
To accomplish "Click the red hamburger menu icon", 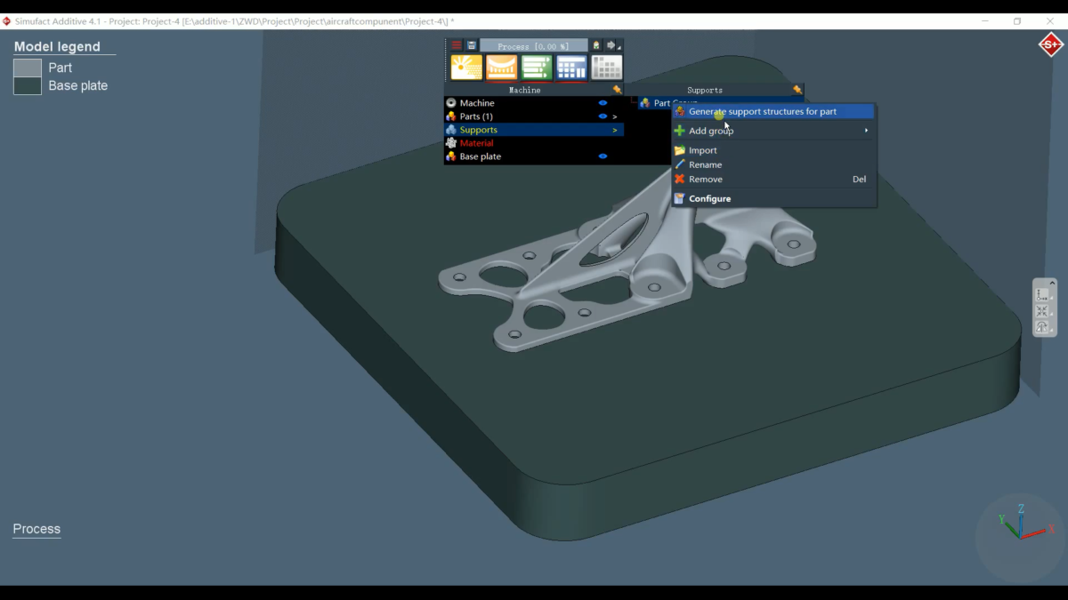I will [456, 45].
